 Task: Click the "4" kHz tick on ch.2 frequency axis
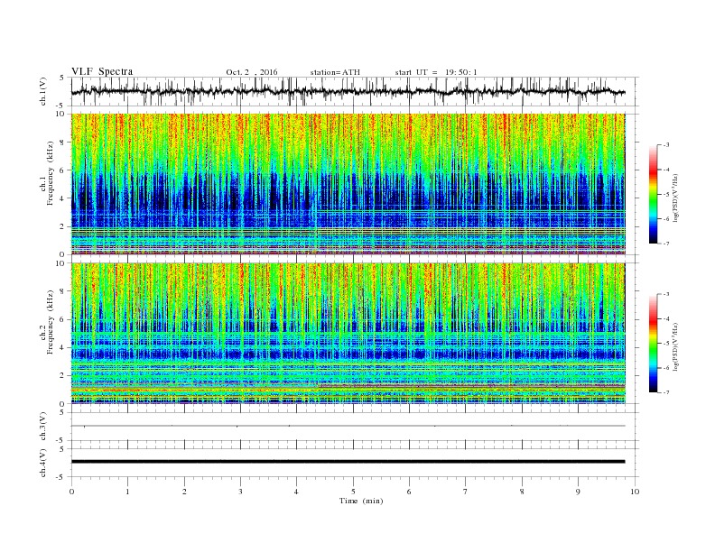[x=63, y=347]
